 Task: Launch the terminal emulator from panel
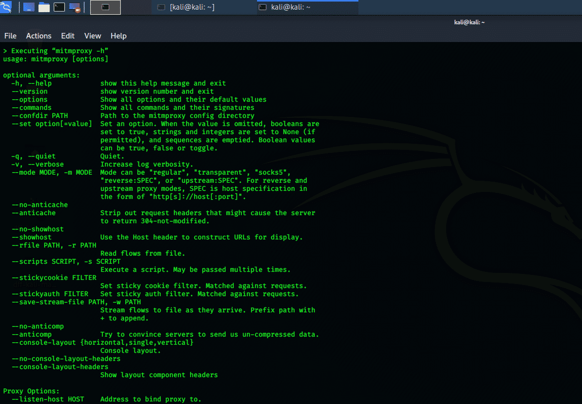click(59, 7)
